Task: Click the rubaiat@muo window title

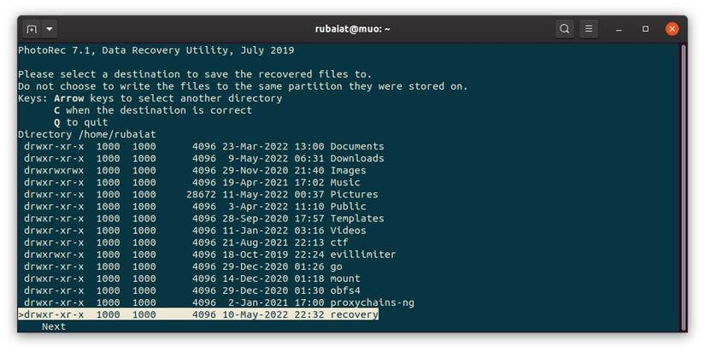Action: coord(352,29)
